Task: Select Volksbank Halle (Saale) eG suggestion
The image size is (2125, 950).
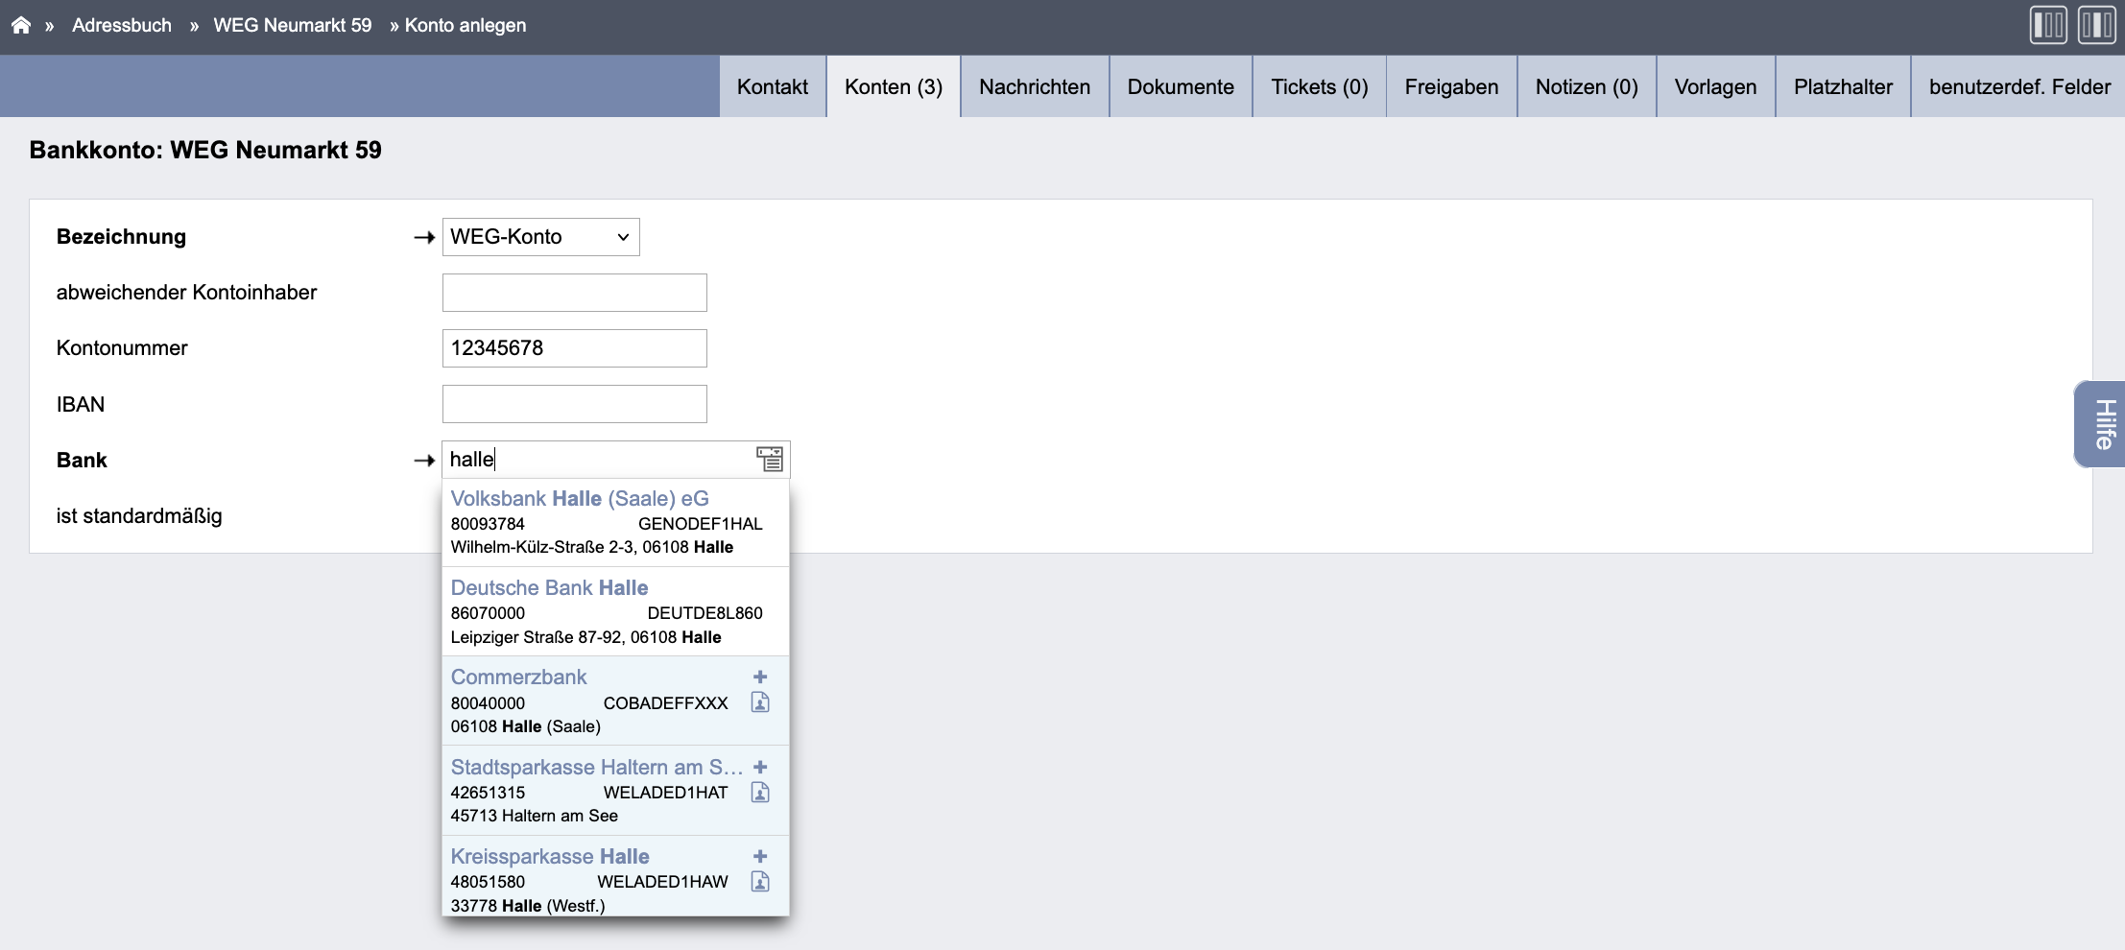Action: point(615,522)
